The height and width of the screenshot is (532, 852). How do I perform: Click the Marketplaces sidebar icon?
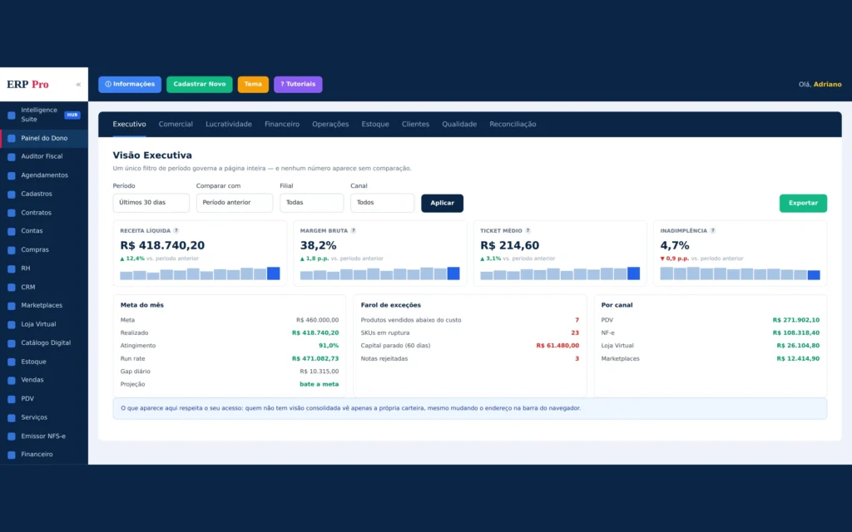(x=12, y=306)
